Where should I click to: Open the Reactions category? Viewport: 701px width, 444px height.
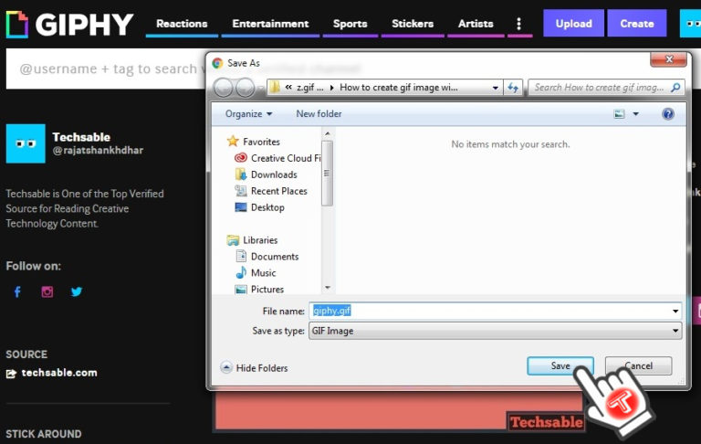(x=182, y=24)
